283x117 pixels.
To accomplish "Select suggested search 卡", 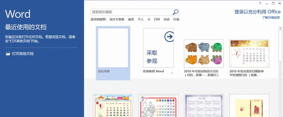I will click(149, 19).
